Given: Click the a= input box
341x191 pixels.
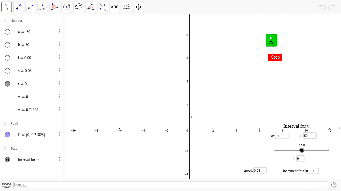Looking at the screenshot, I should 282,136.
